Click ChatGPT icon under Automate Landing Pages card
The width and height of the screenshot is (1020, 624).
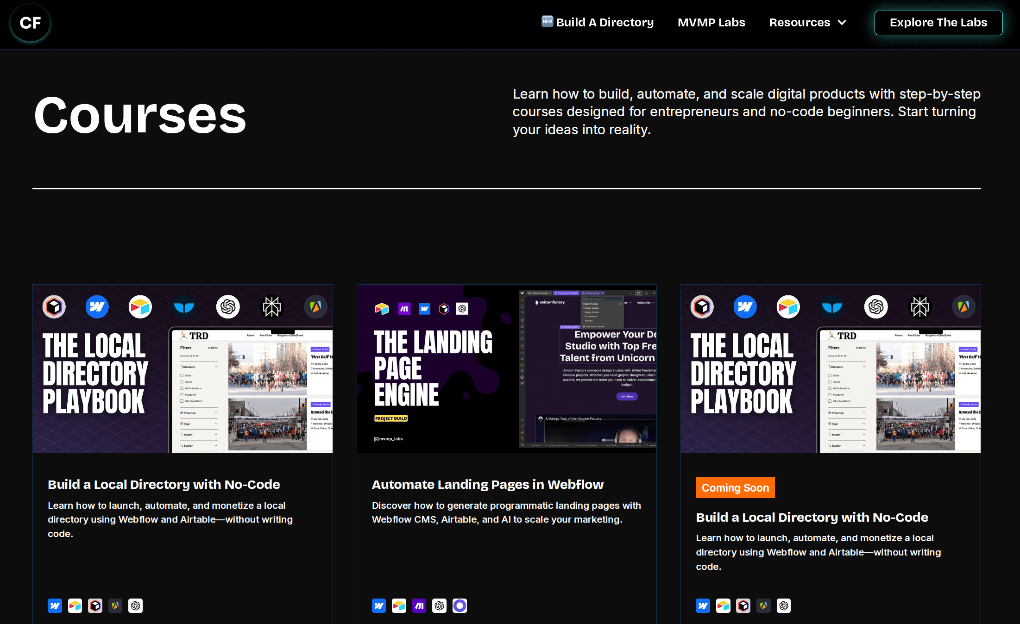click(439, 605)
